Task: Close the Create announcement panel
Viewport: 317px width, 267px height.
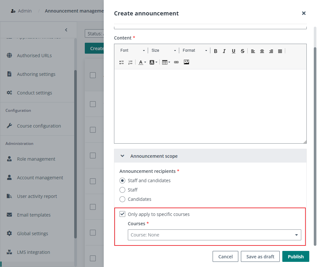Action: tap(304, 13)
